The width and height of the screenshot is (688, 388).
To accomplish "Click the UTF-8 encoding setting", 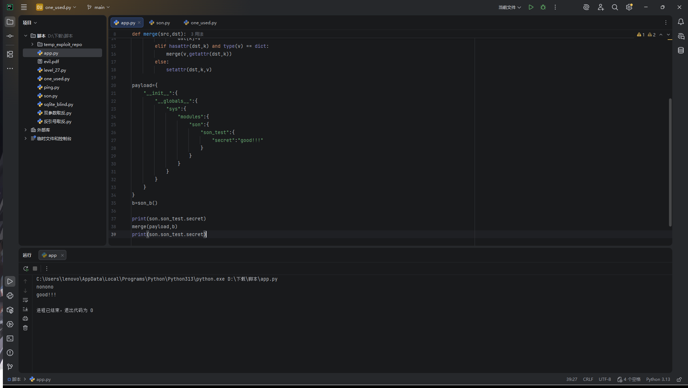I will coord(605,379).
